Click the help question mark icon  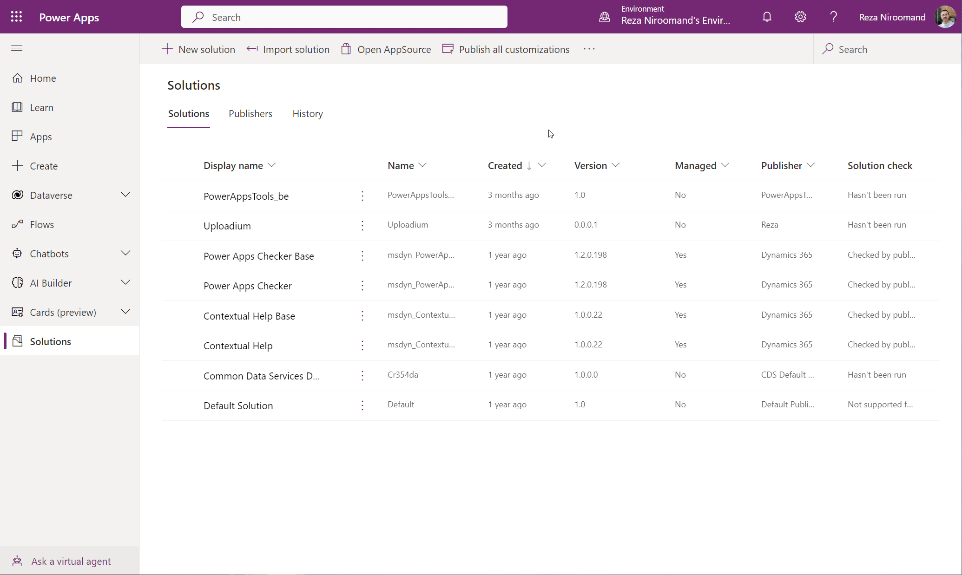[x=833, y=17]
